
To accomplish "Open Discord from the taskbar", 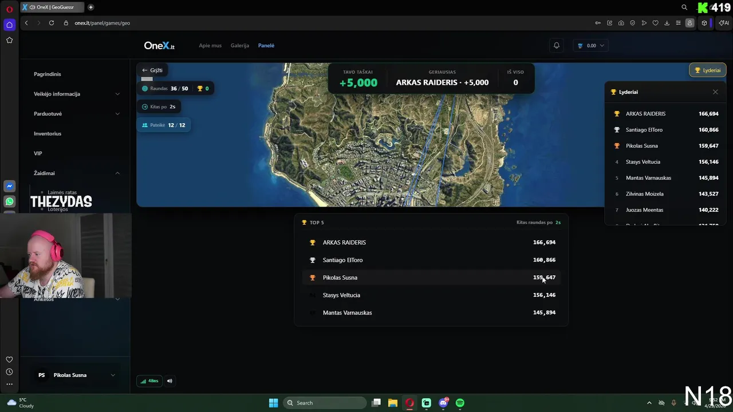I will click(x=443, y=403).
